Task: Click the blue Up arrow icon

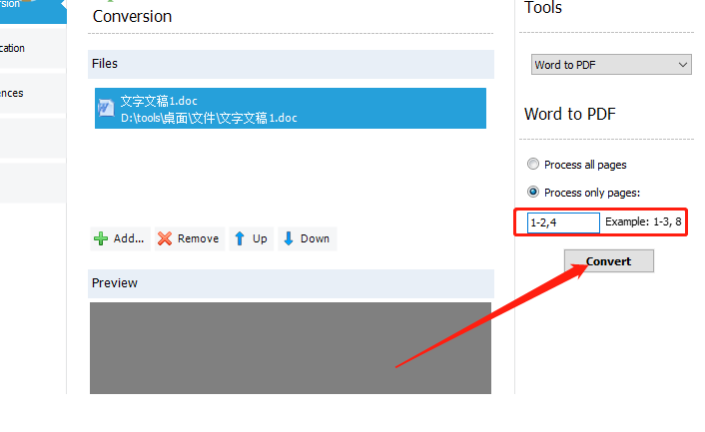Action: tap(240, 238)
